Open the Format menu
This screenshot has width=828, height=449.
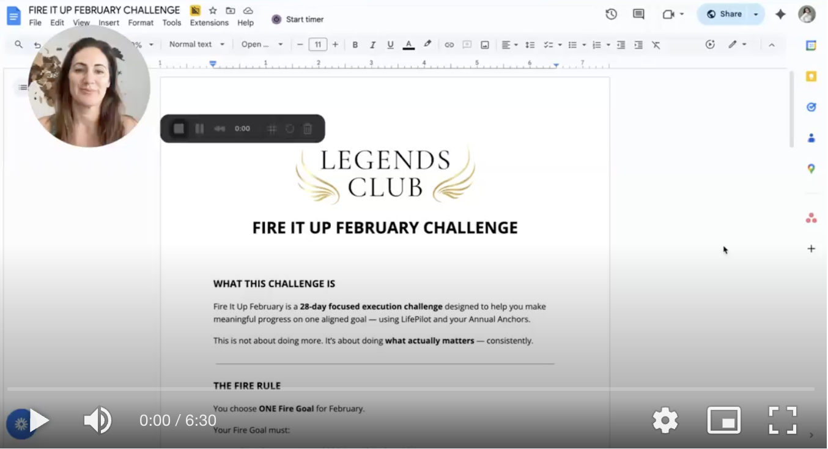(x=141, y=23)
